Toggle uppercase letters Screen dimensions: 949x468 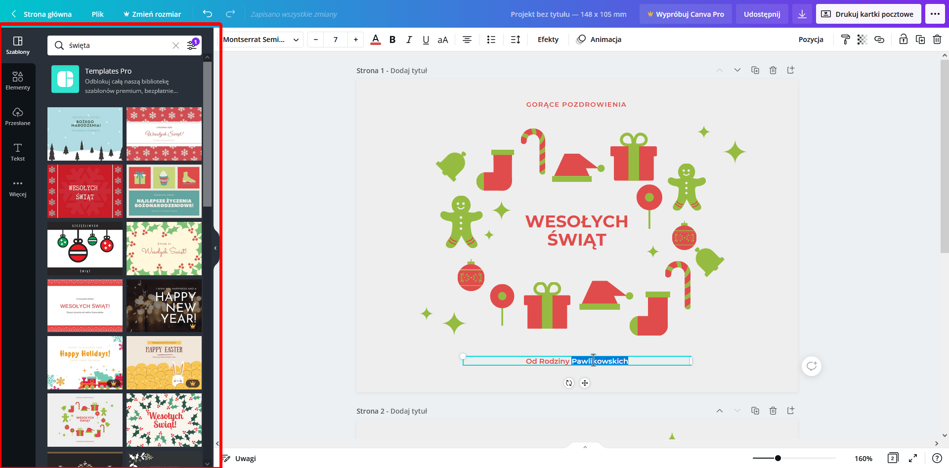[443, 40]
